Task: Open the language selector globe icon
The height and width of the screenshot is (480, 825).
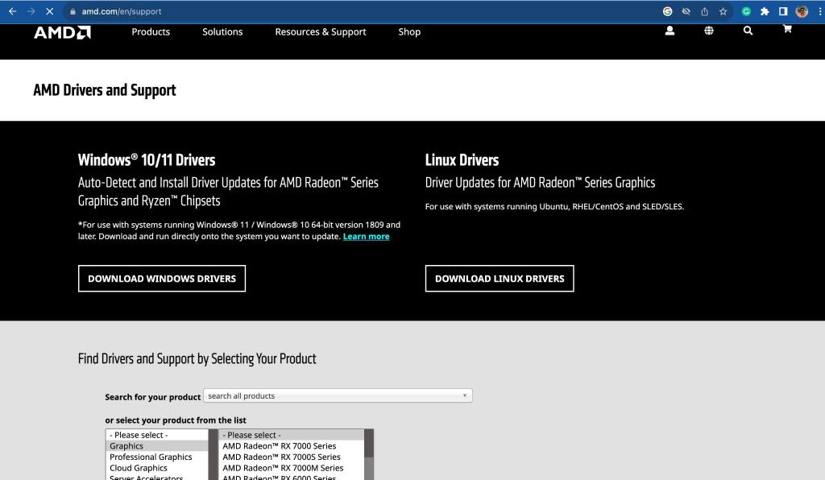Action: click(709, 30)
